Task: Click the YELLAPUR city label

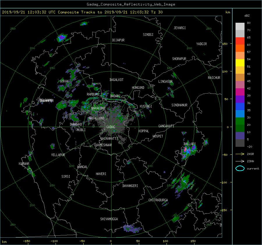Action: (58, 155)
